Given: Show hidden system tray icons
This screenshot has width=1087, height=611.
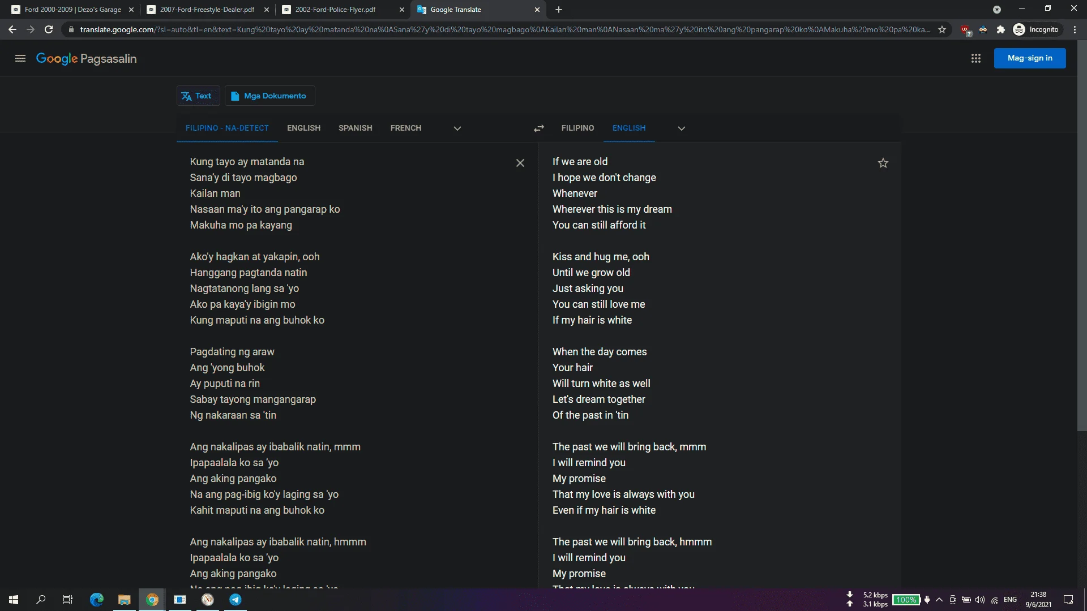Looking at the screenshot, I should 939,600.
